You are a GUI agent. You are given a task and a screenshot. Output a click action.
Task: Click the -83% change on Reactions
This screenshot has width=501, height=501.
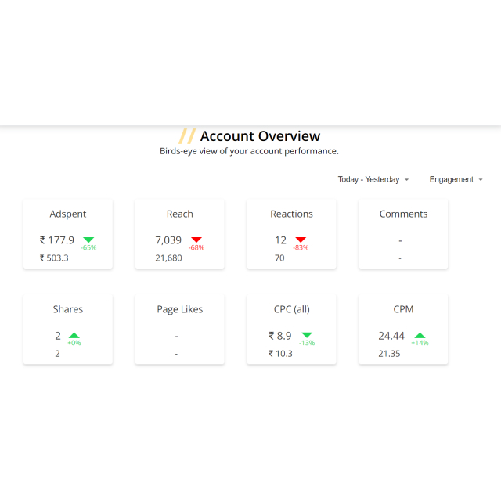tap(301, 247)
